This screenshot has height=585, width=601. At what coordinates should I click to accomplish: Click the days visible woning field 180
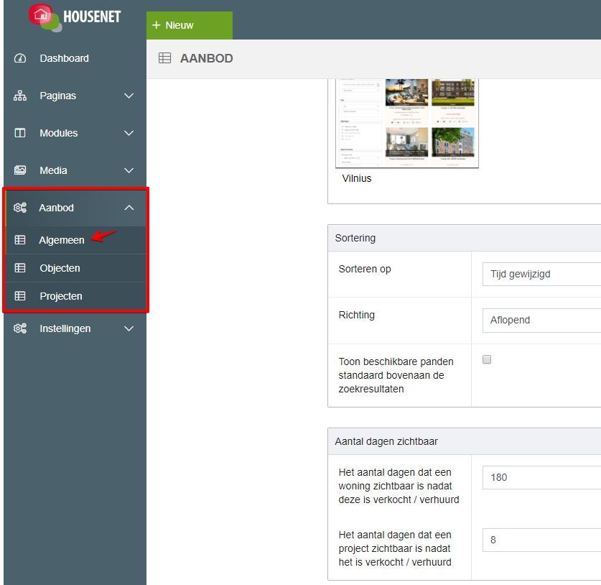(x=541, y=478)
